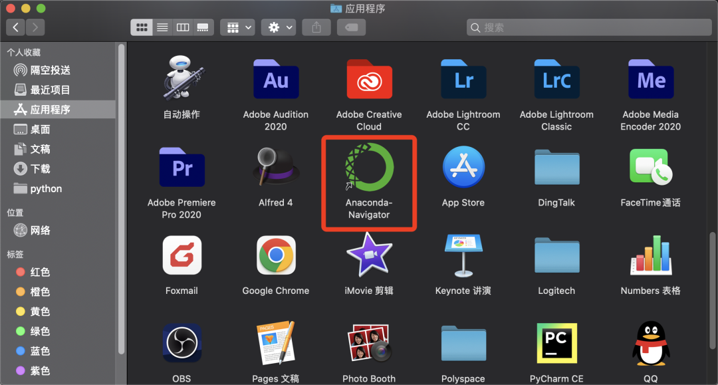Select the OBS application icon

181,343
